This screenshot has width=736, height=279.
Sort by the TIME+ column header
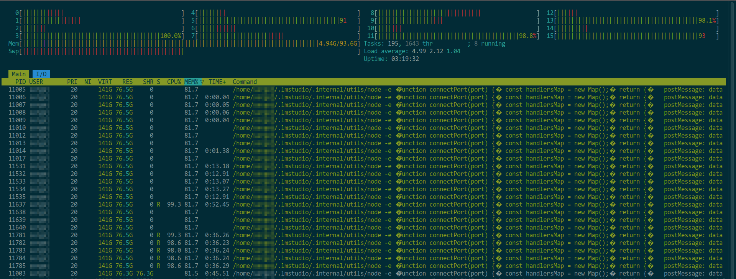point(217,82)
